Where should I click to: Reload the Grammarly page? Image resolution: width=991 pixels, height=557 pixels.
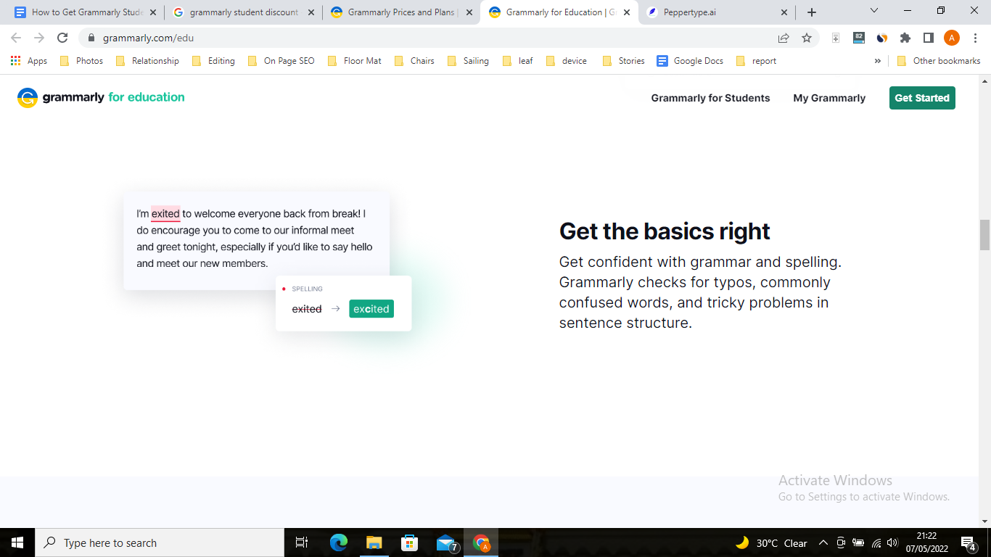[x=62, y=38]
